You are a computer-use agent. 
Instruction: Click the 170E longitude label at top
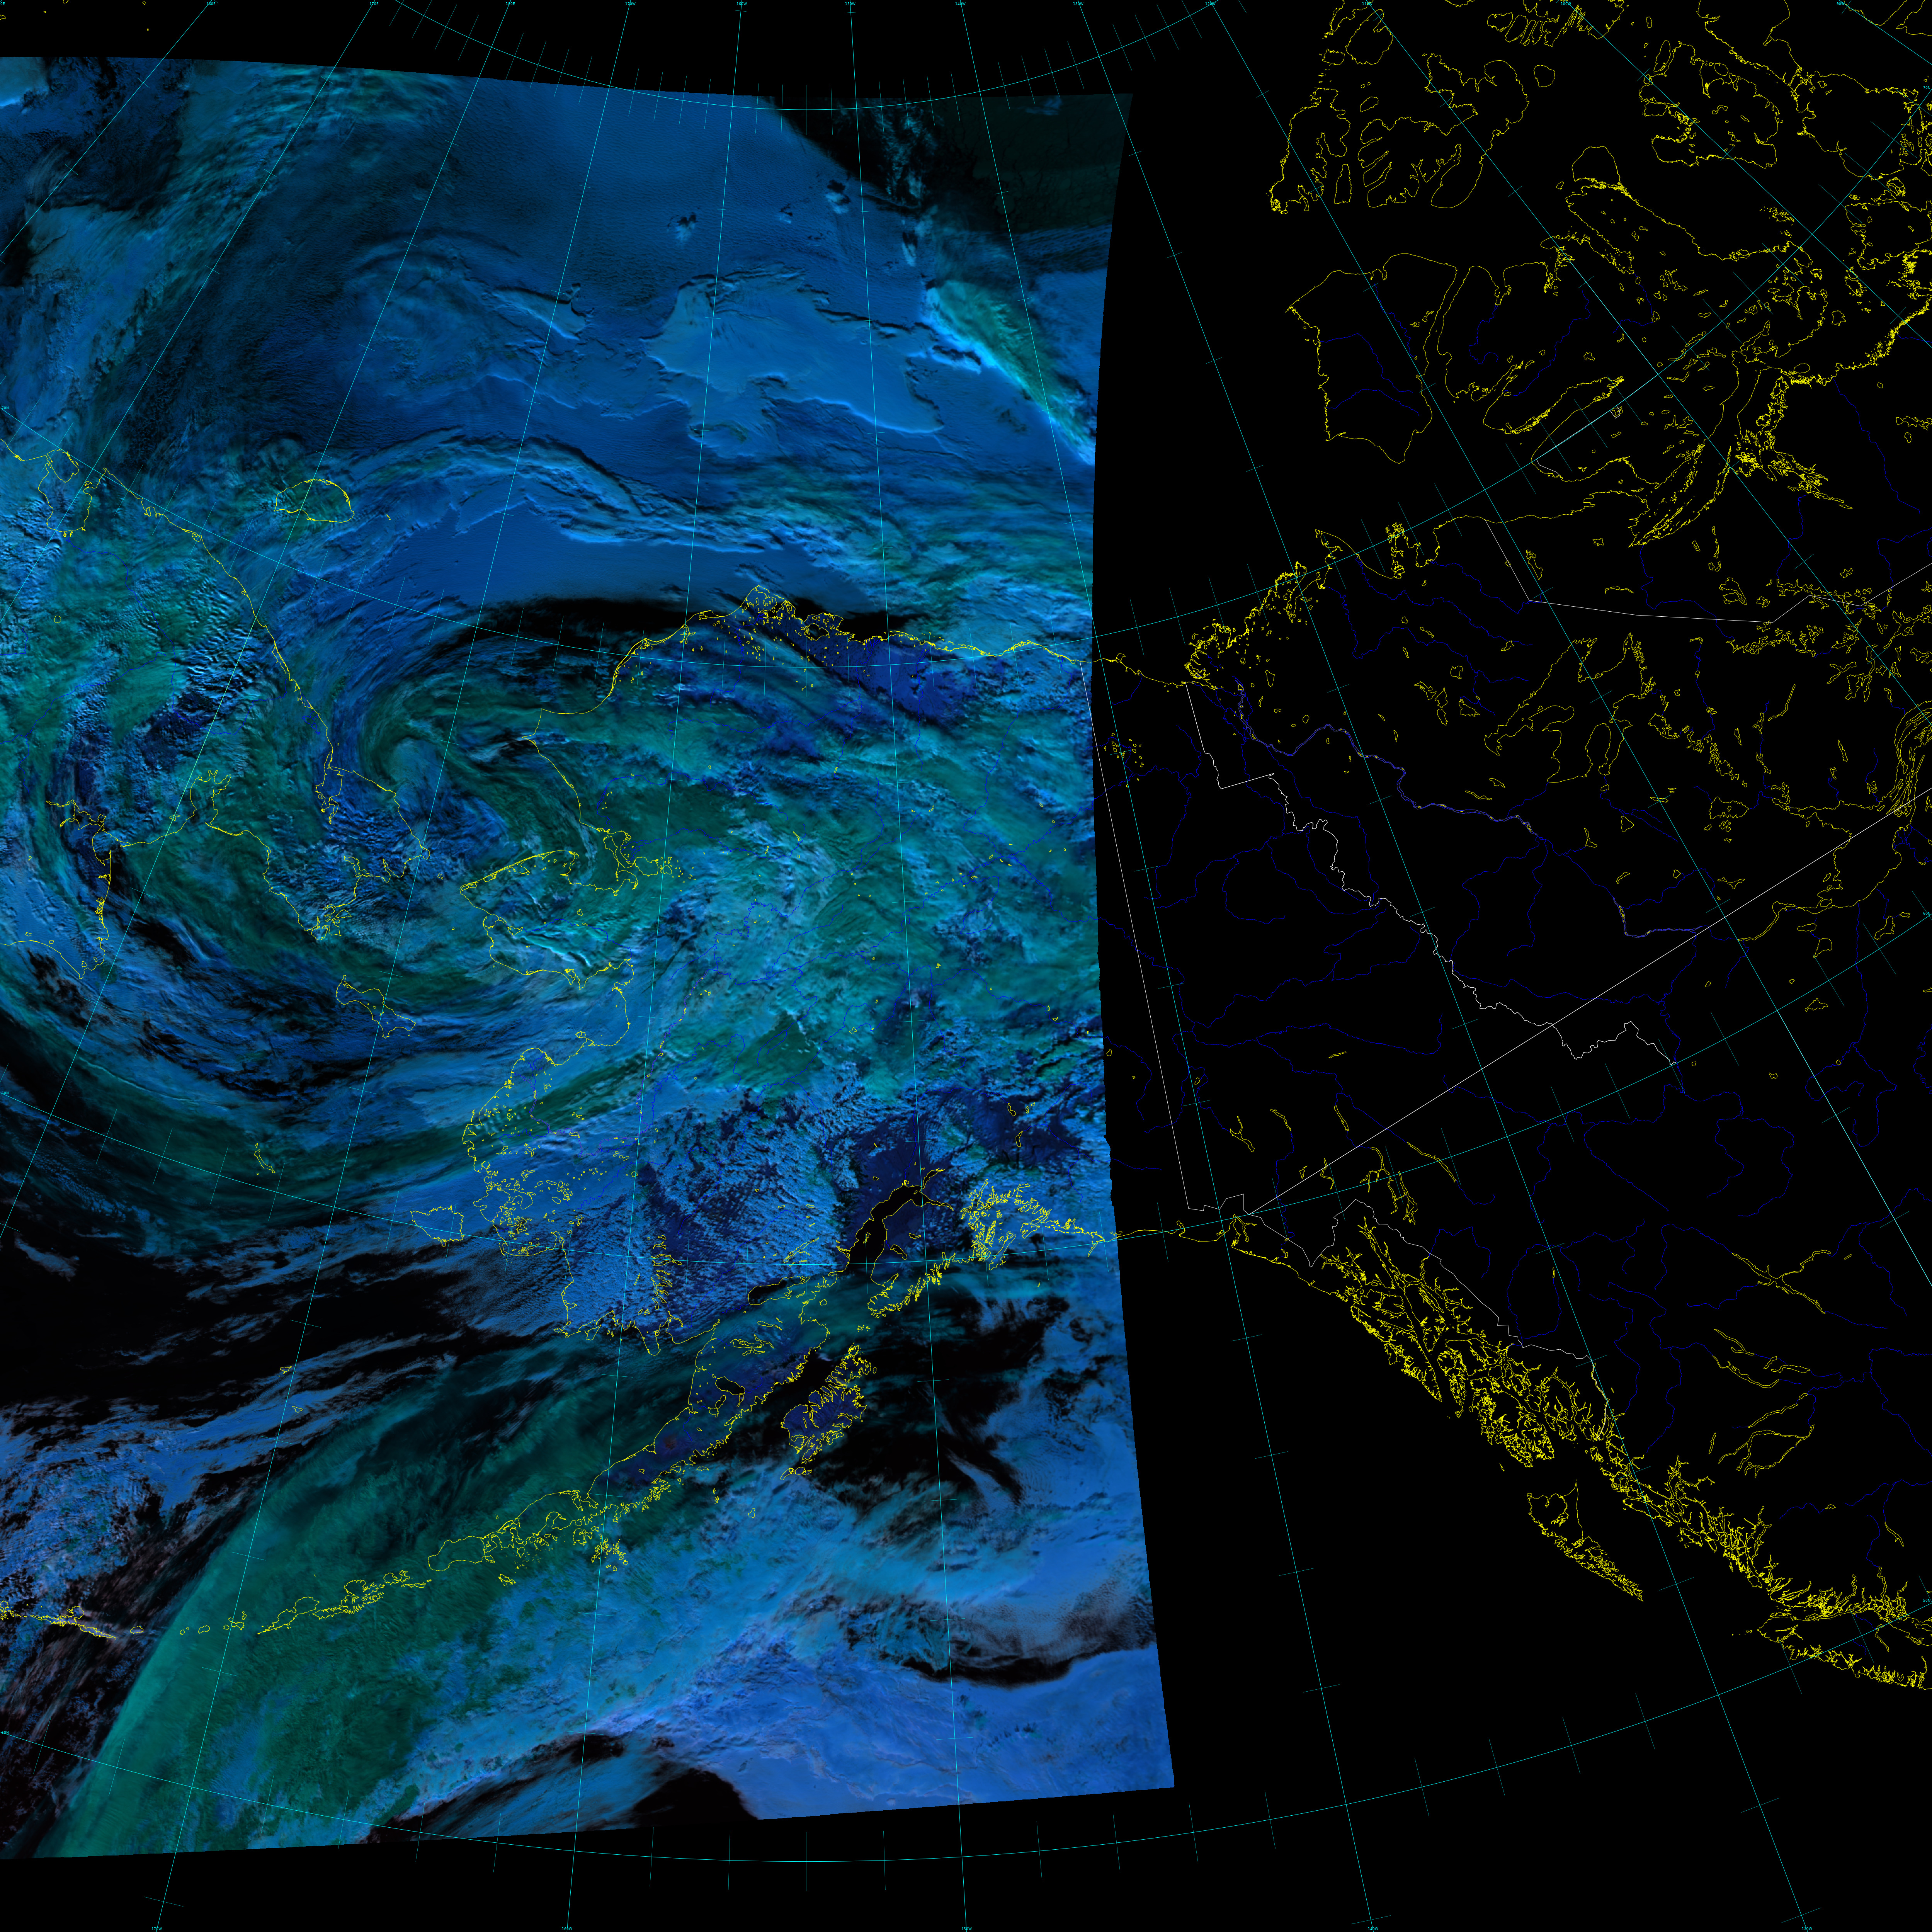pyautogui.click(x=374, y=3)
